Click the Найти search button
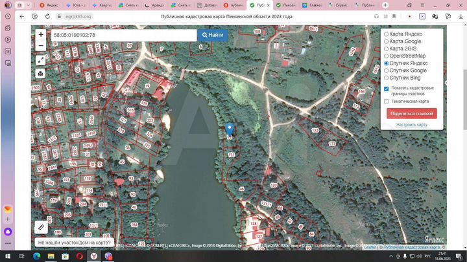 pyautogui.click(x=213, y=35)
